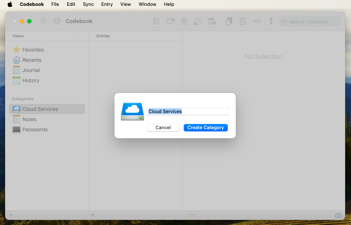Click the cloud sync status icon
The image size is (351, 225).
[338, 215]
